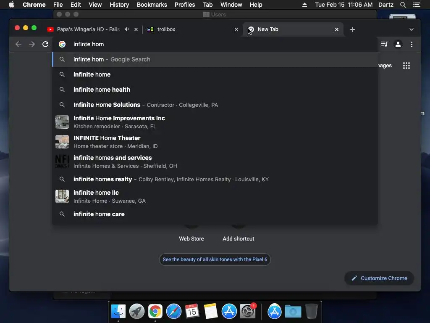Image resolution: width=430 pixels, height=323 pixels.
Task: Open the History menu
Action: (x=119, y=5)
